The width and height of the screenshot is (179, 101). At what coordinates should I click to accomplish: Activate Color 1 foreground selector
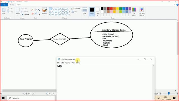click(92, 12)
